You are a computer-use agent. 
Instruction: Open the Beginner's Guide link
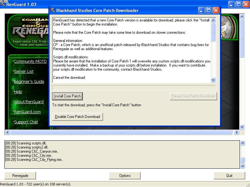pos(29,82)
